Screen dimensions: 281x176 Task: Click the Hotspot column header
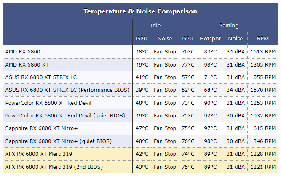(x=210, y=39)
